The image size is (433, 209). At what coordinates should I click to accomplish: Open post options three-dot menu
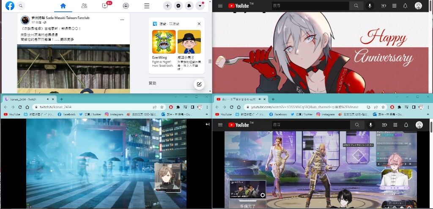(x=122, y=20)
